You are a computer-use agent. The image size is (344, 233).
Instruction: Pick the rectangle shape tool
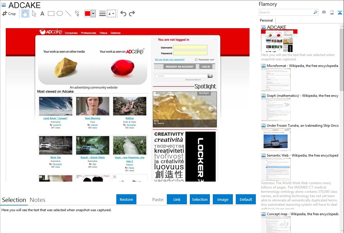pyautogui.click(x=51, y=14)
